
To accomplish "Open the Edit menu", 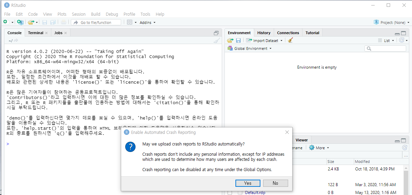I will pyautogui.click(x=19, y=14).
